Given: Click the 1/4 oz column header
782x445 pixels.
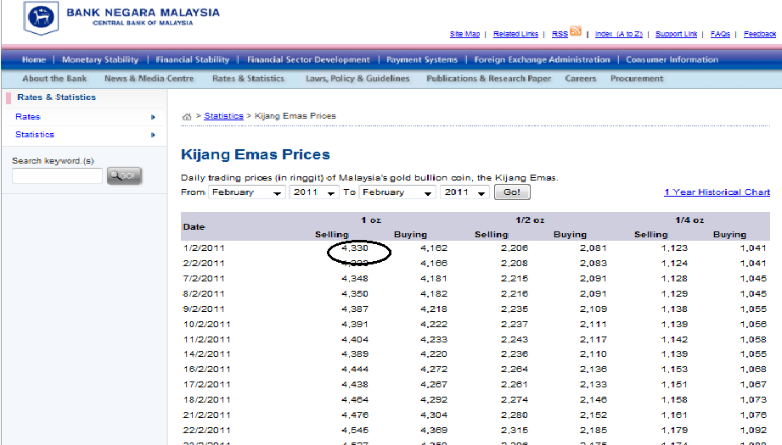Looking at the screenshot, I should [689, 220].
